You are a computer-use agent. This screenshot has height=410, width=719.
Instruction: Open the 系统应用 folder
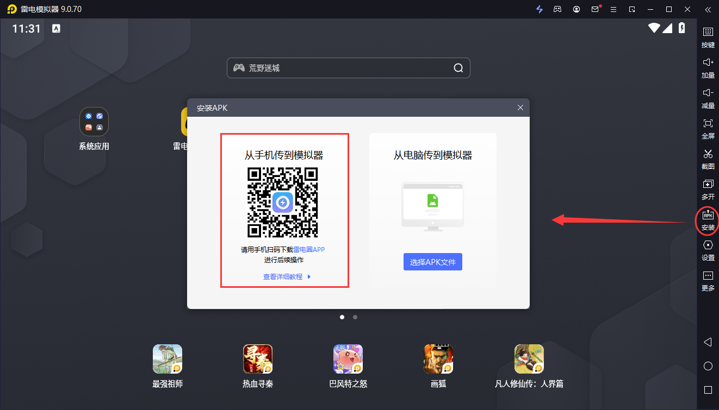[94, 128]
